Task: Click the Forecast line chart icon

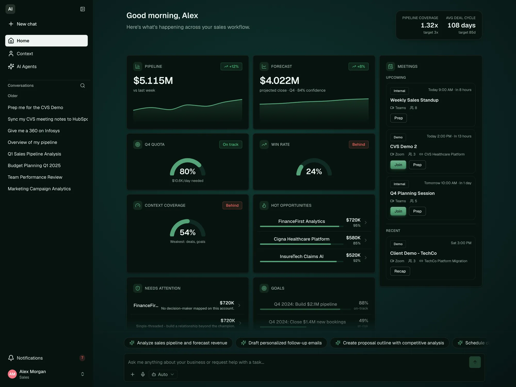Action: [264, 66]
